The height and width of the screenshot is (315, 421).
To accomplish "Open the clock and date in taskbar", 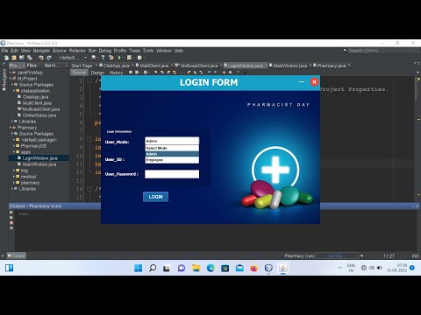I will click(397, 268).
